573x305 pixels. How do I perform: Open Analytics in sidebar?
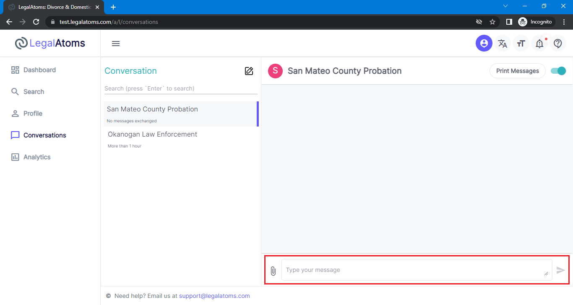coord(31,157)
